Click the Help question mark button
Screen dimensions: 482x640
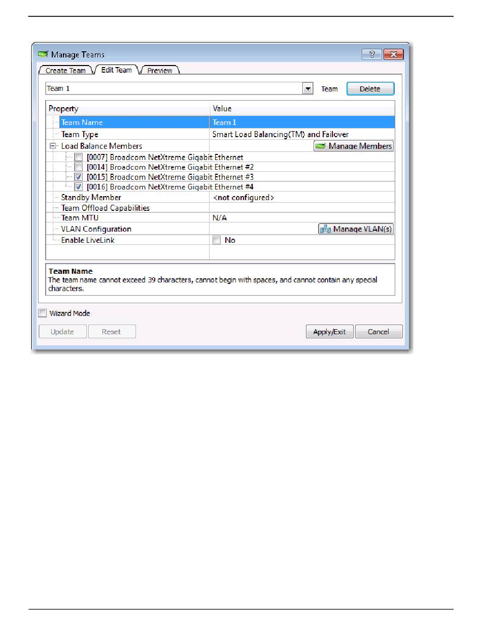point(372,54)
